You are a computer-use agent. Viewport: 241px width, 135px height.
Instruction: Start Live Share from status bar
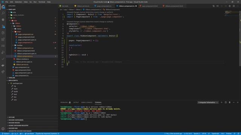[29, 133]
